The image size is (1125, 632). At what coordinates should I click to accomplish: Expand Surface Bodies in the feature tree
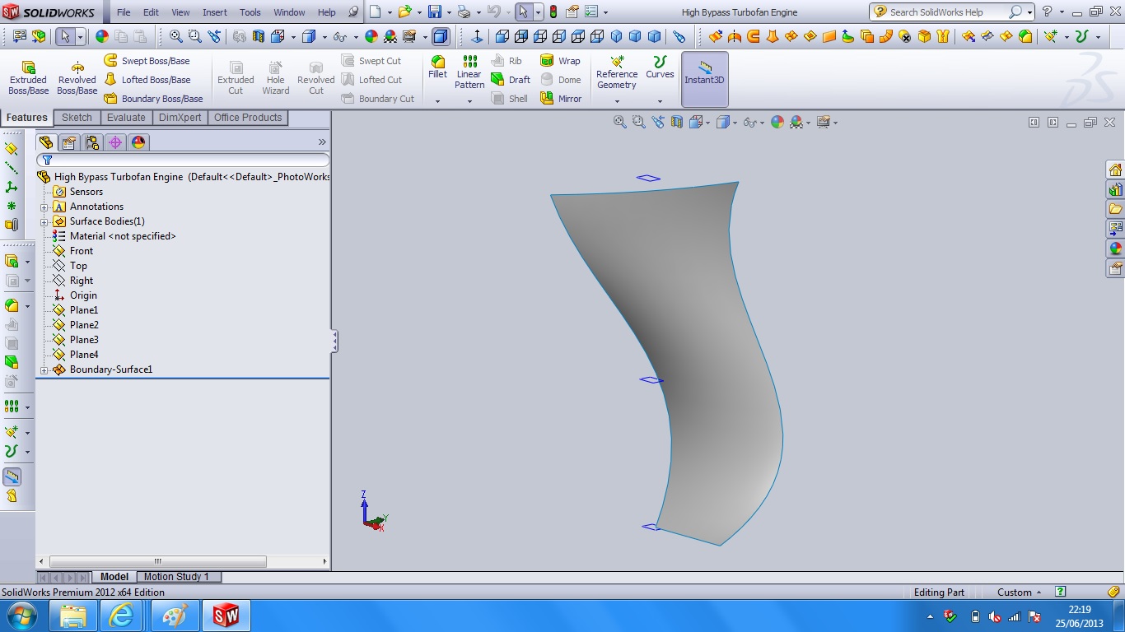tap(44, 221)
